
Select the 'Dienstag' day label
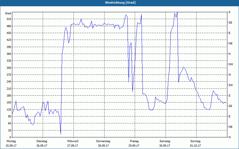point(42,141)
